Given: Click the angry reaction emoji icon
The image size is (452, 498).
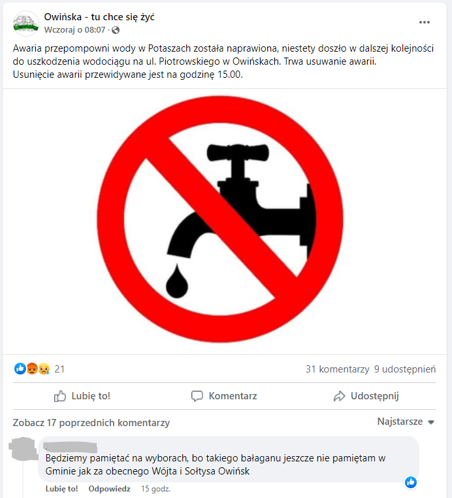Looking at the screenshot, I should pyautogui.click(x=32, y=369).
